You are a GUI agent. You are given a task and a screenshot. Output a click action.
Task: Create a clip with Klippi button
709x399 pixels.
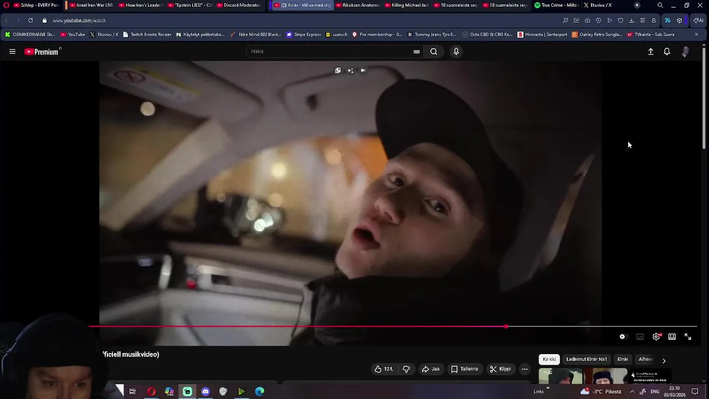[x=500, y=369]
